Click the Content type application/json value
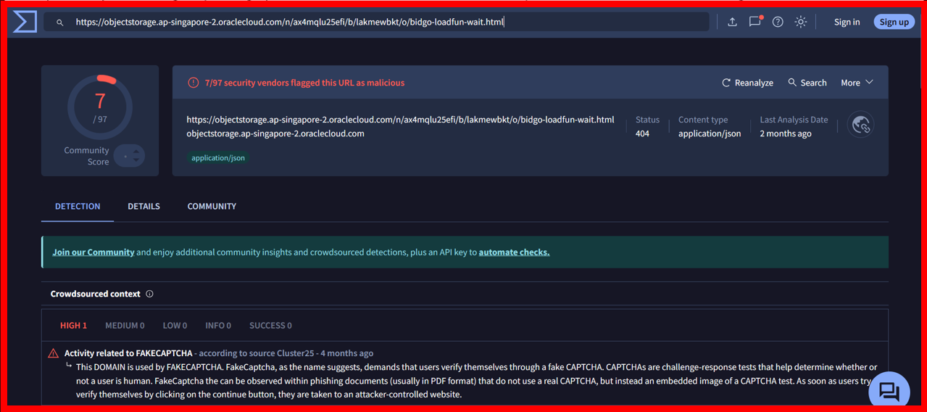Image resolution: width=927 pixels, height=412 pixels. (x=710, y=133)
